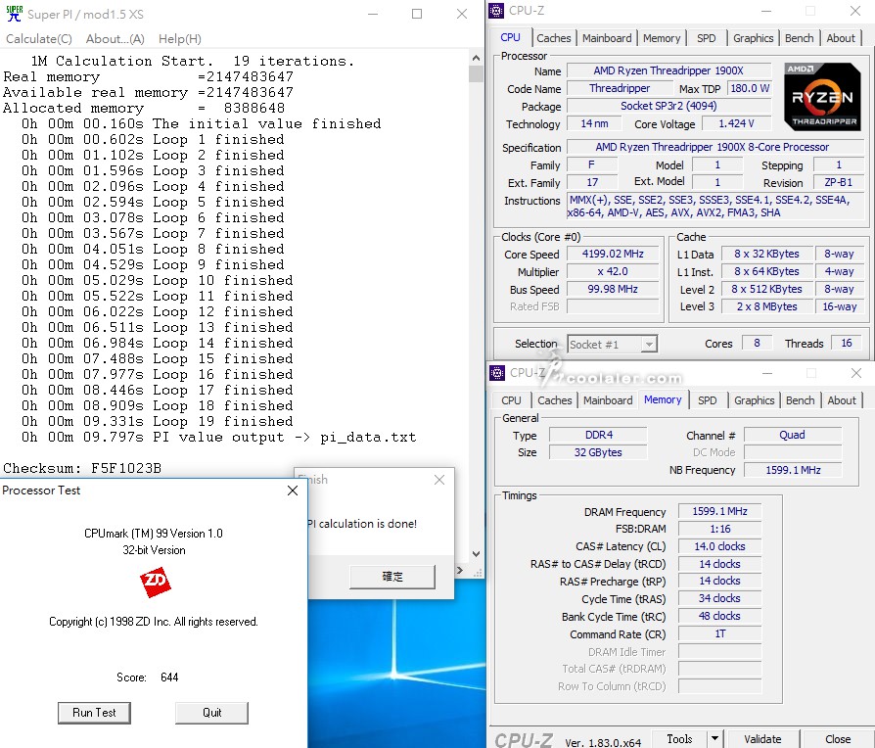Switch to Memory tab in top CPU-Z window

(662, 38)
